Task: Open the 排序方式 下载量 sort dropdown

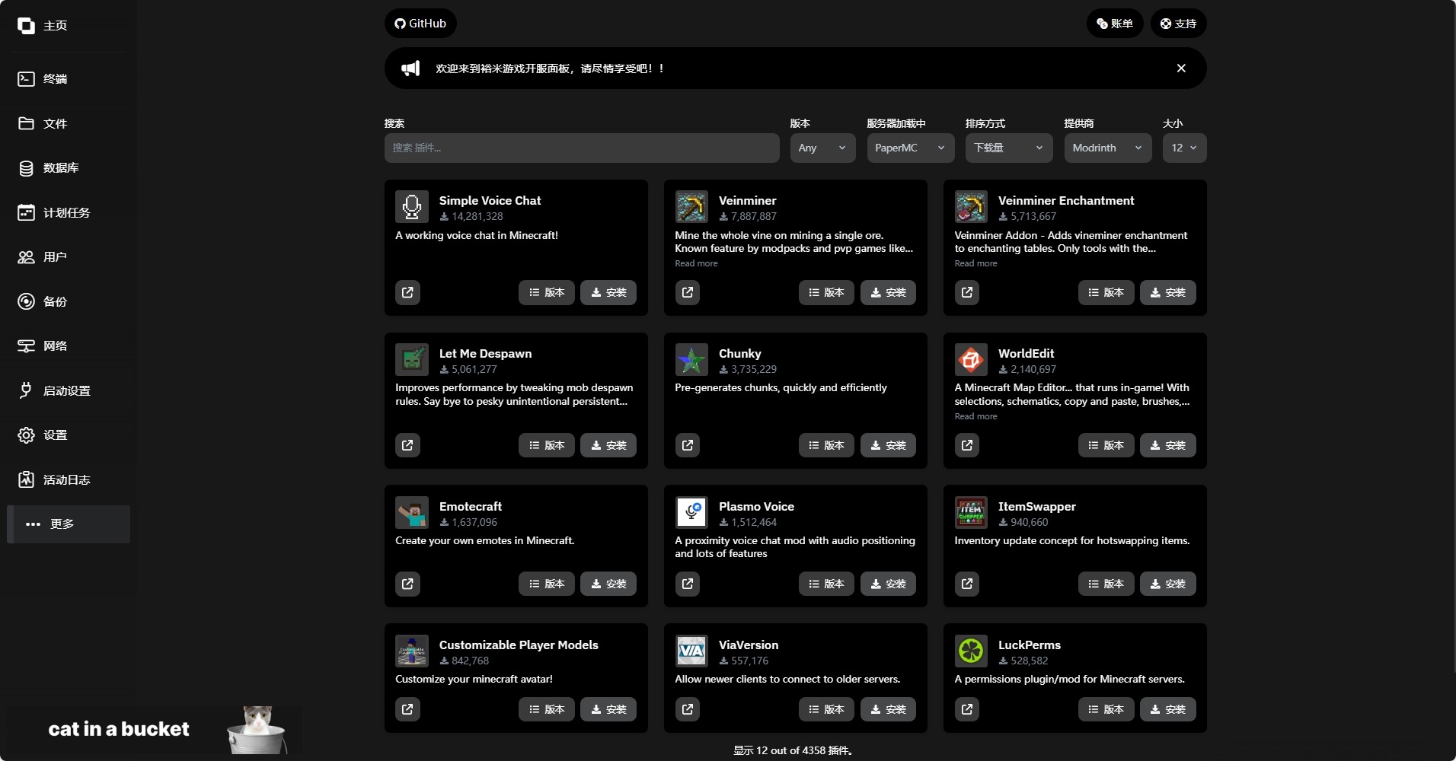Action: (1009, 148)
